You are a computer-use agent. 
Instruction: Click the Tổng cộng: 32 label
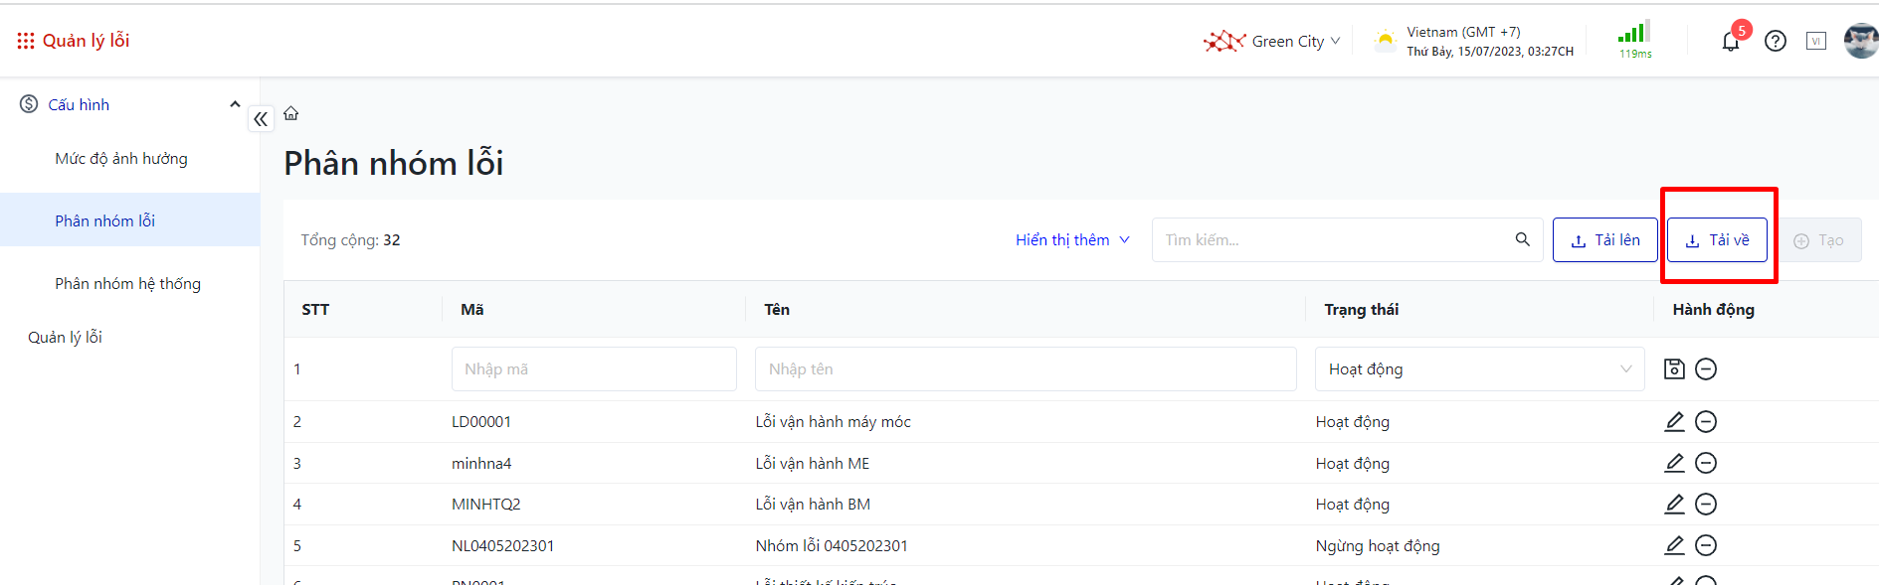point(350,239)
